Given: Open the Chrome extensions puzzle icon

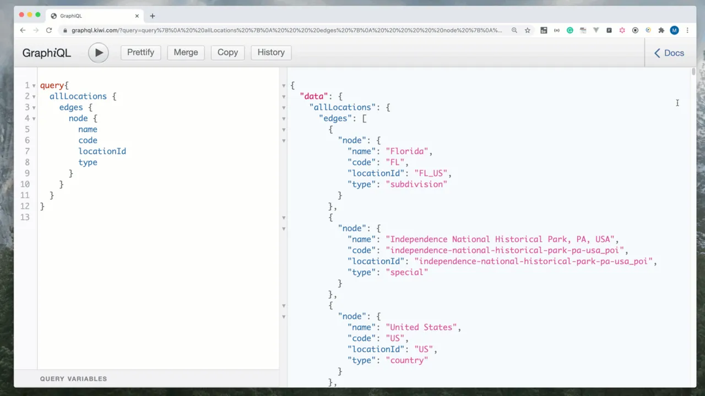Looking at the screenshot, I should pos(661,30).
